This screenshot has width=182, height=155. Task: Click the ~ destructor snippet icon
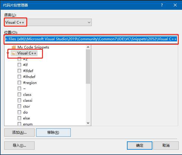pos(20,88)
